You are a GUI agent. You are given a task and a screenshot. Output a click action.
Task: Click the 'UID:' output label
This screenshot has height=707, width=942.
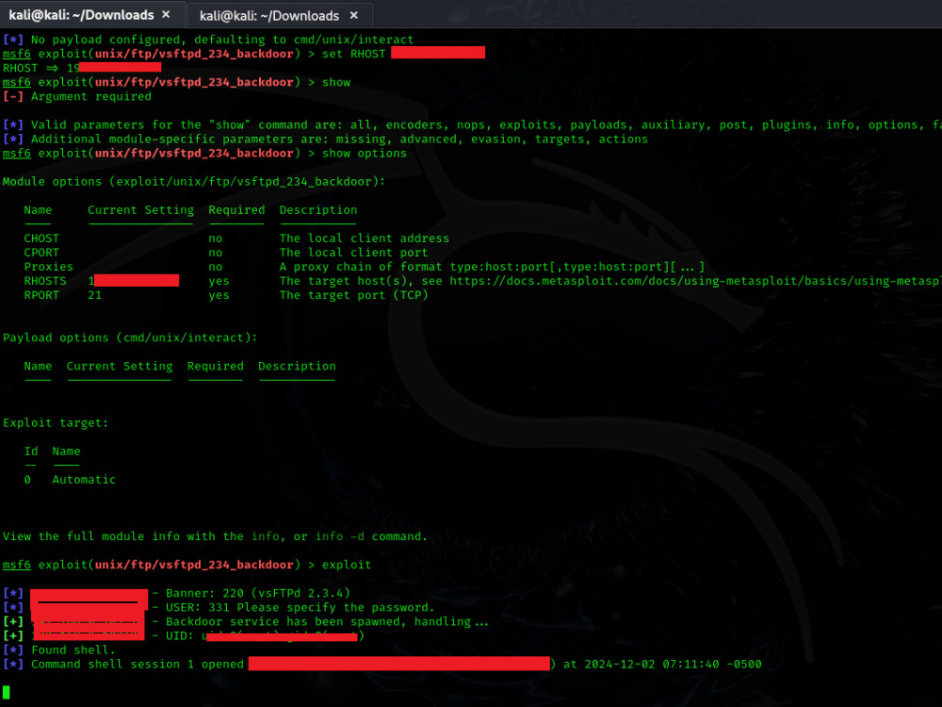pyautogui.click(x=180, y=635)
